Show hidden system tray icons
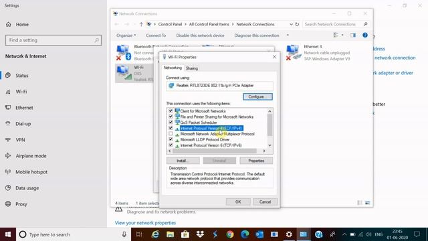428x241 pixels. click(344, 234)
